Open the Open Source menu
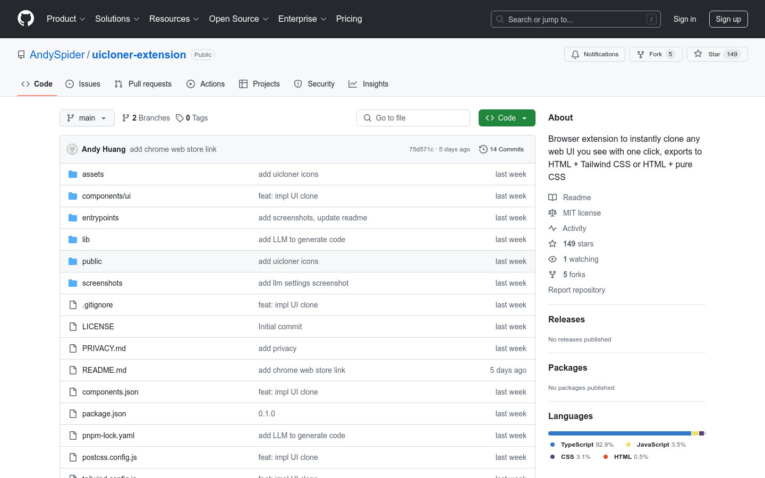 pos(239,19)
